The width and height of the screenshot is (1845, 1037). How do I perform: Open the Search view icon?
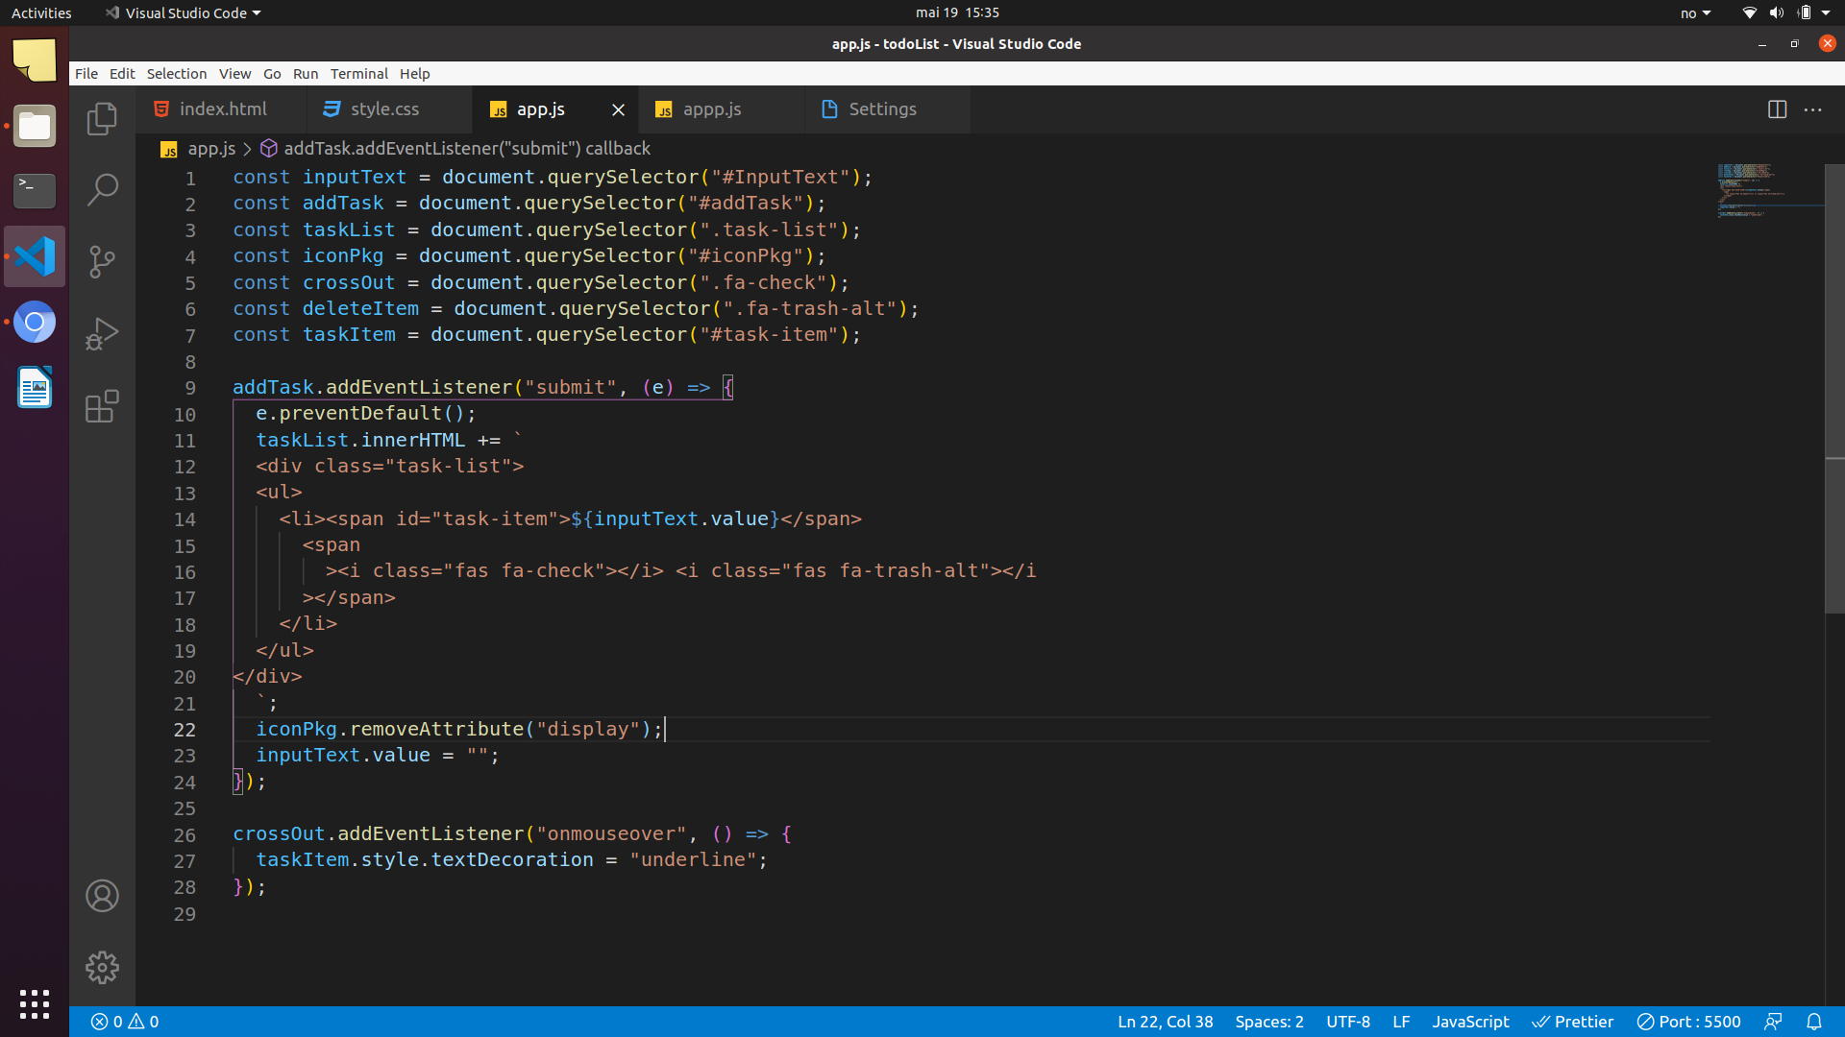tap(102, 190)
